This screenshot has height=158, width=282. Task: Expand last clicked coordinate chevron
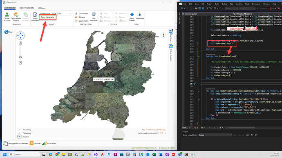point(165,133)
